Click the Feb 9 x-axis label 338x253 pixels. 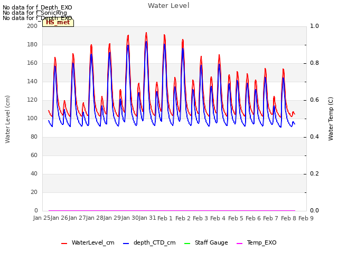click(x=306, y=218)
